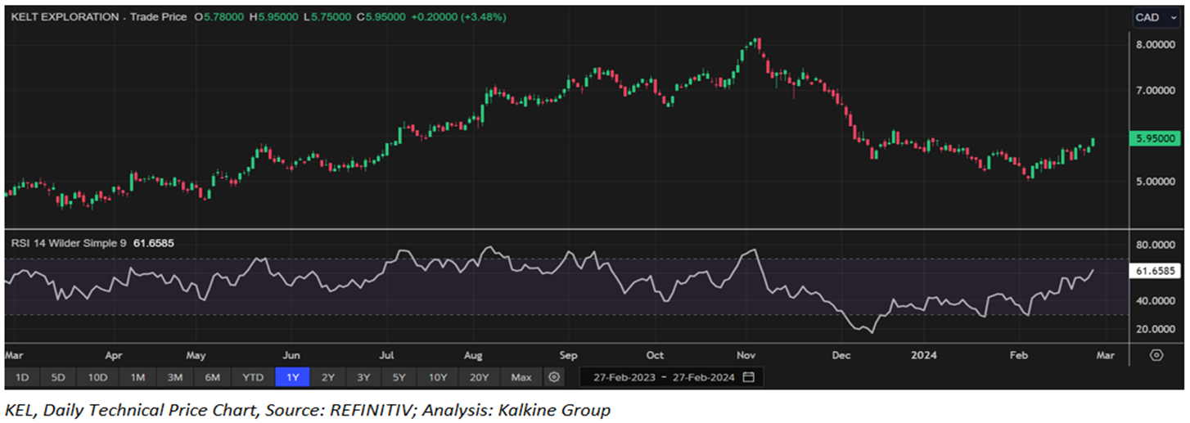Click the 2024 label on time axis

tap(925, 355)
